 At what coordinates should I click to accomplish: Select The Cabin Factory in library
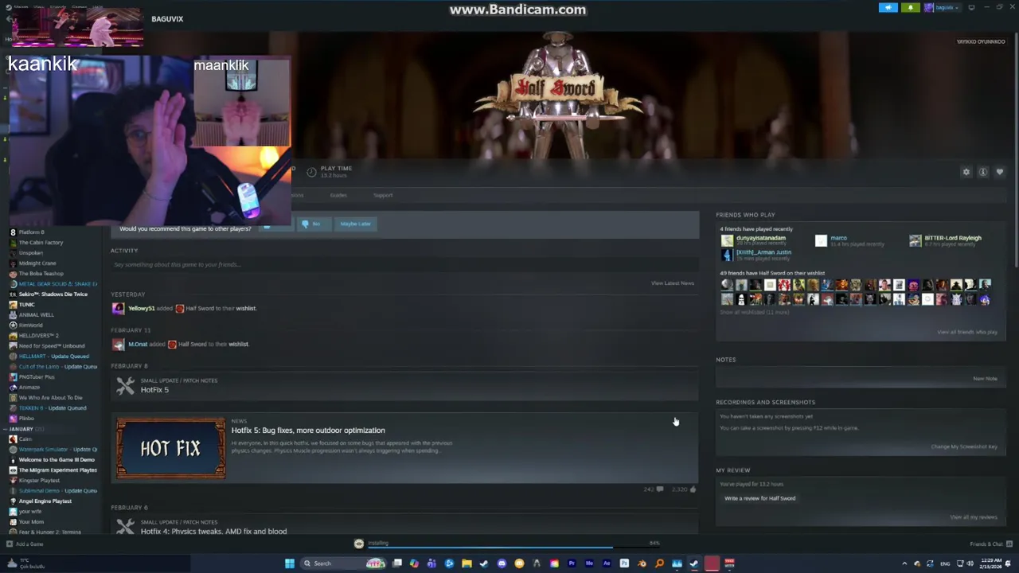41,243
